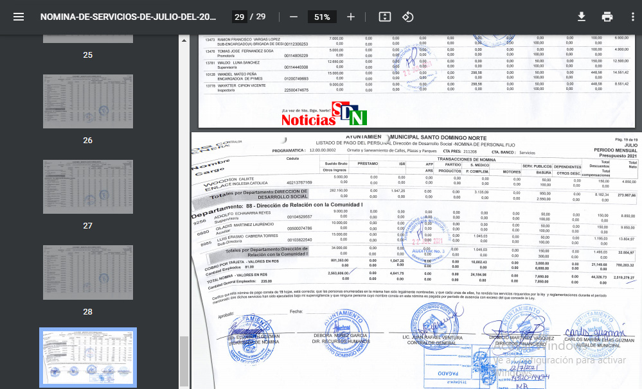This screenshot has width=642, height=389.
Task: Click the zoom in plus button
Action: [351, 17]
